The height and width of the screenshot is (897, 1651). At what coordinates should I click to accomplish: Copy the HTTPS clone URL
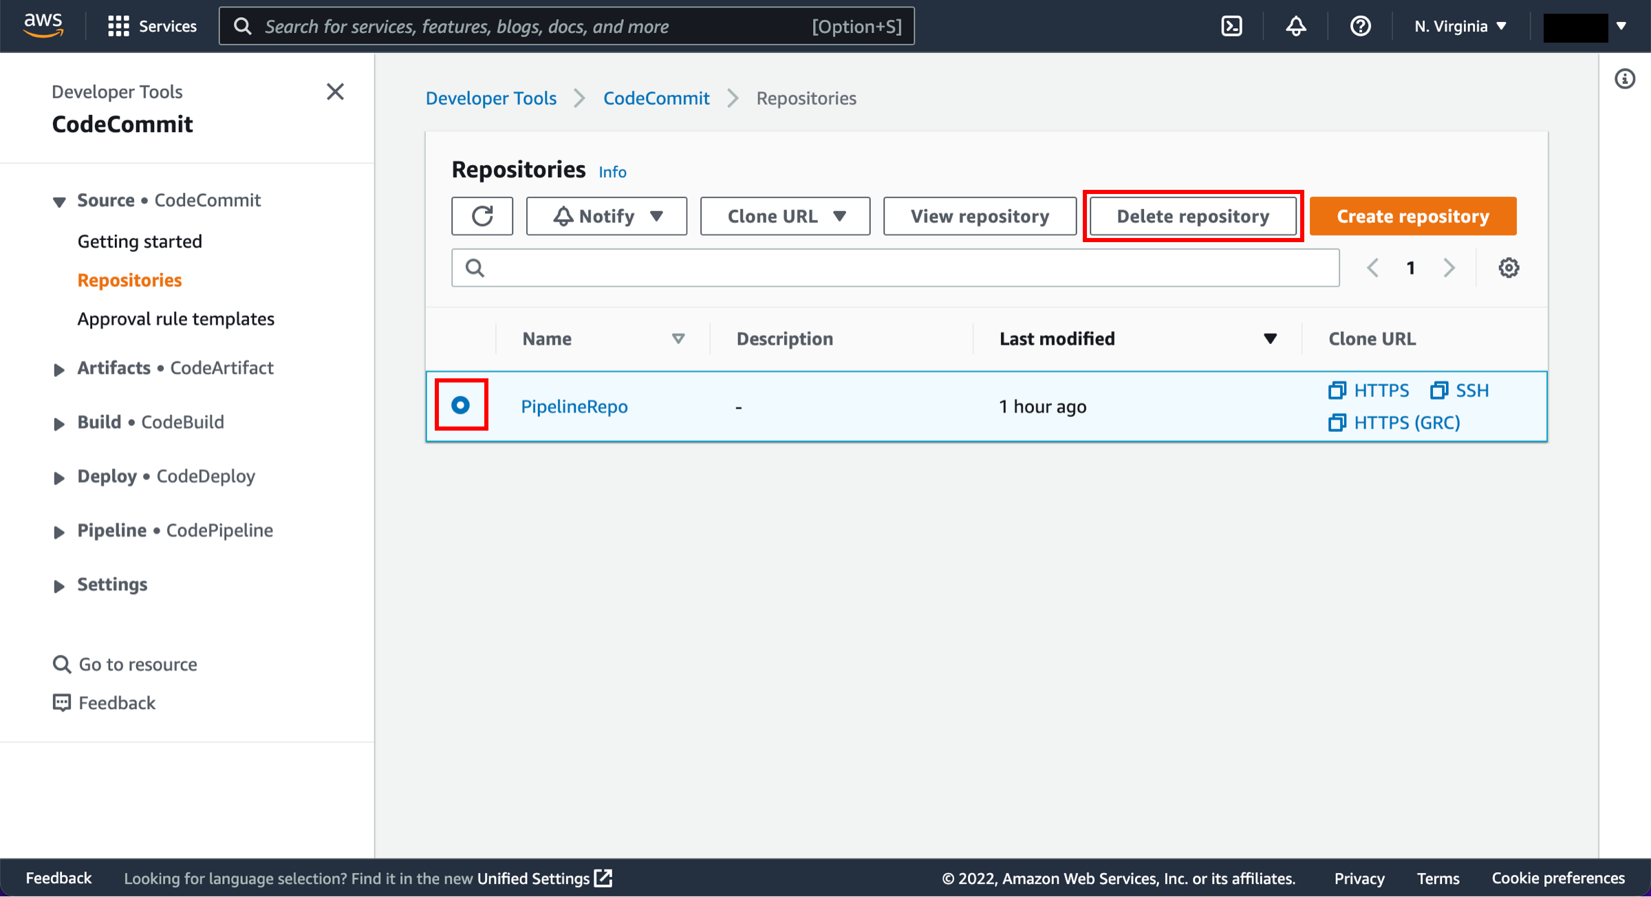[x=1369, y=390]
